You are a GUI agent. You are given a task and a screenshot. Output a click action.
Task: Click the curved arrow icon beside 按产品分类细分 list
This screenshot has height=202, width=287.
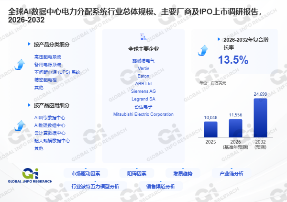[20, 65]
